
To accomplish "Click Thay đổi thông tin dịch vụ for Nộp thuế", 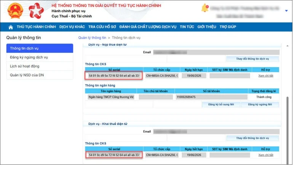I will [x=252, y=59].
